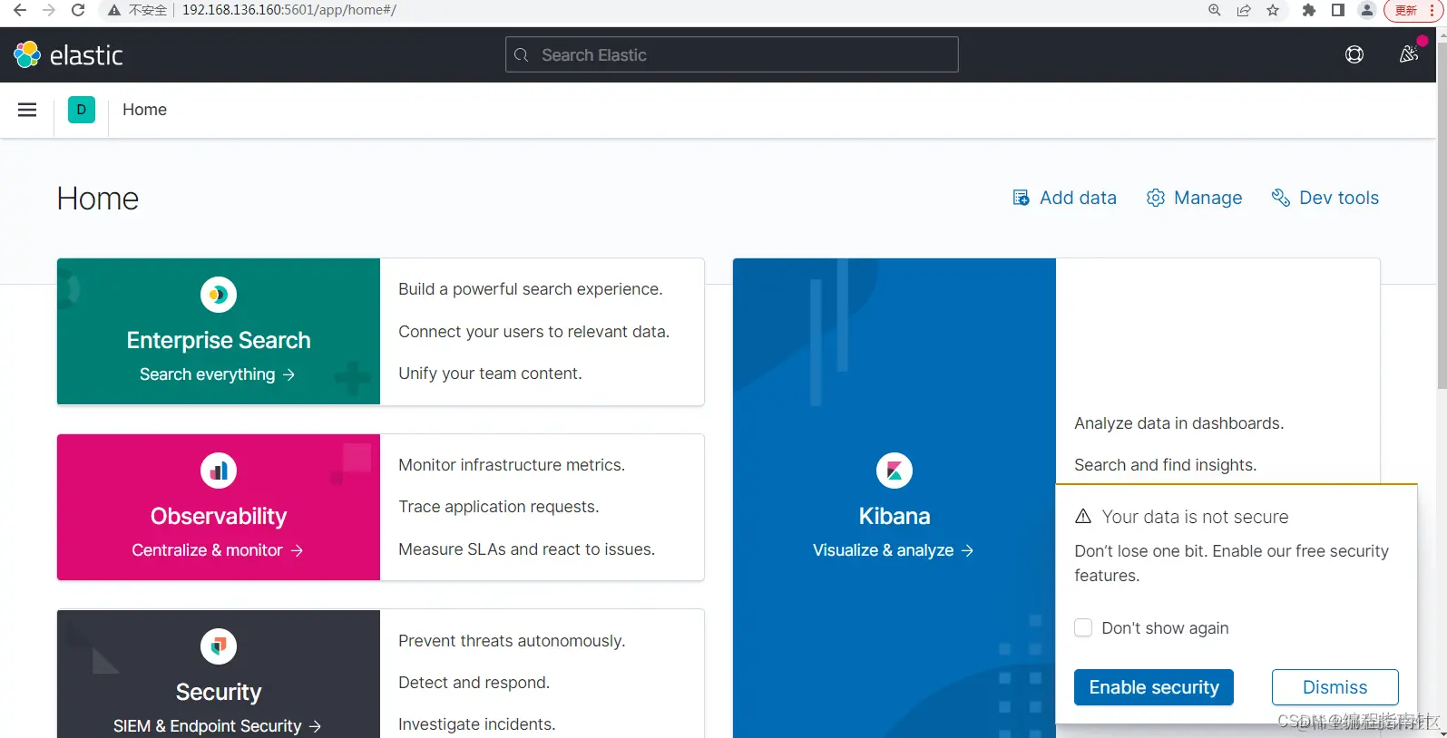
Task: Open Enterprise Search title link
Action: point(219,340)
